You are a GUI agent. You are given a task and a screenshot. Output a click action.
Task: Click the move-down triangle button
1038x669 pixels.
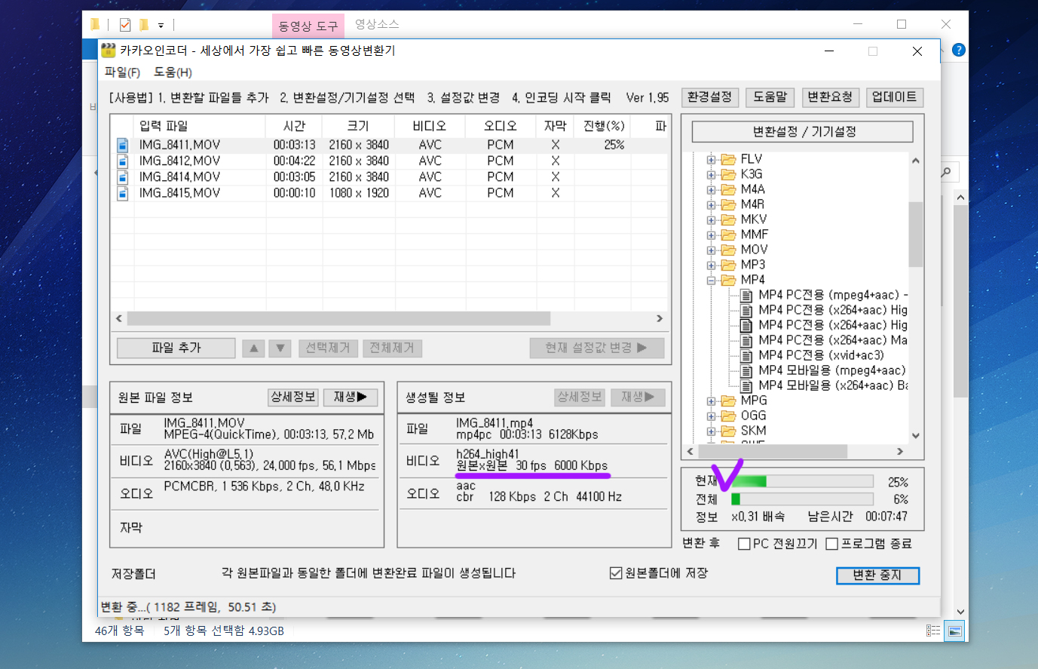click(x=280, y=348)
